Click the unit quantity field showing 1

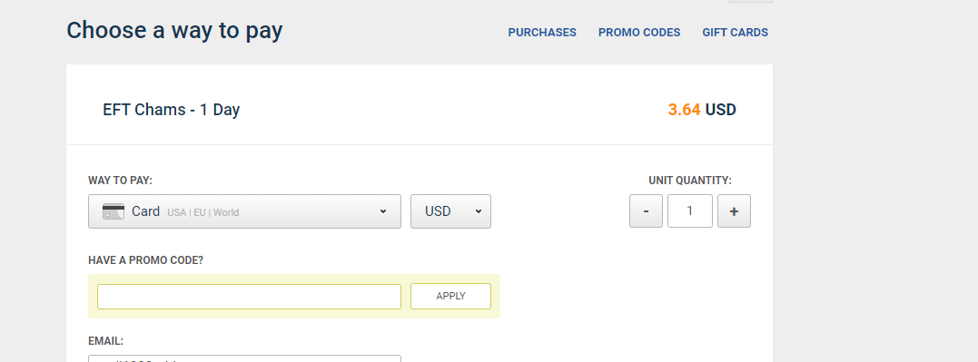coord(690,211)
